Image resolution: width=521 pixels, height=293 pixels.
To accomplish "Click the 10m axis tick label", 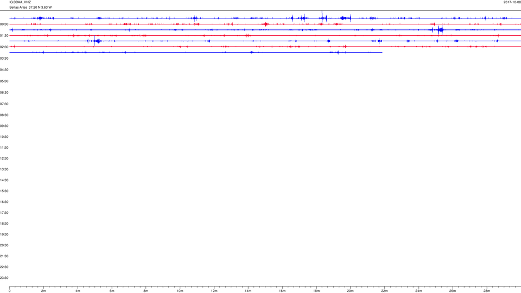I will tap(180, 291).
